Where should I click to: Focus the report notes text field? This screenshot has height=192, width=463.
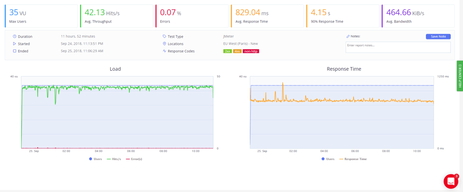click(397, 47)
